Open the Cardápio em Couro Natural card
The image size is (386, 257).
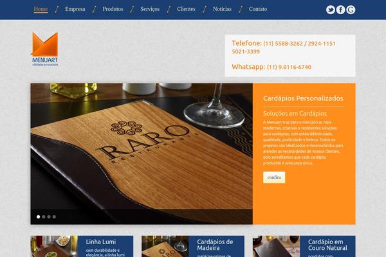304,247
